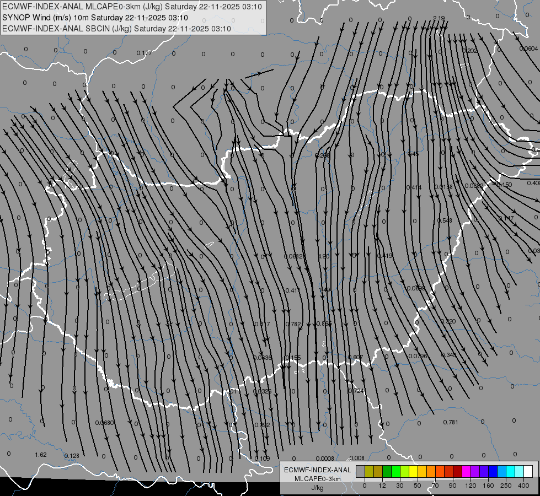Screen dimensions: 540x496
Task: Click the 0.109 value on the map
Action: [x=263, y=459]
